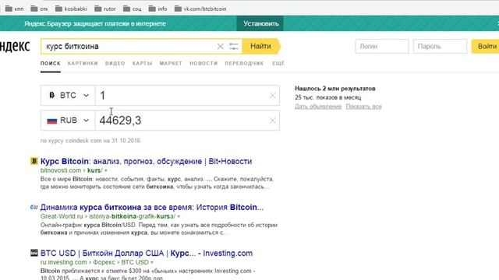This screenshot has height=280, width=499.
Task: Click the Yandex logo
Action: [15, 47]
